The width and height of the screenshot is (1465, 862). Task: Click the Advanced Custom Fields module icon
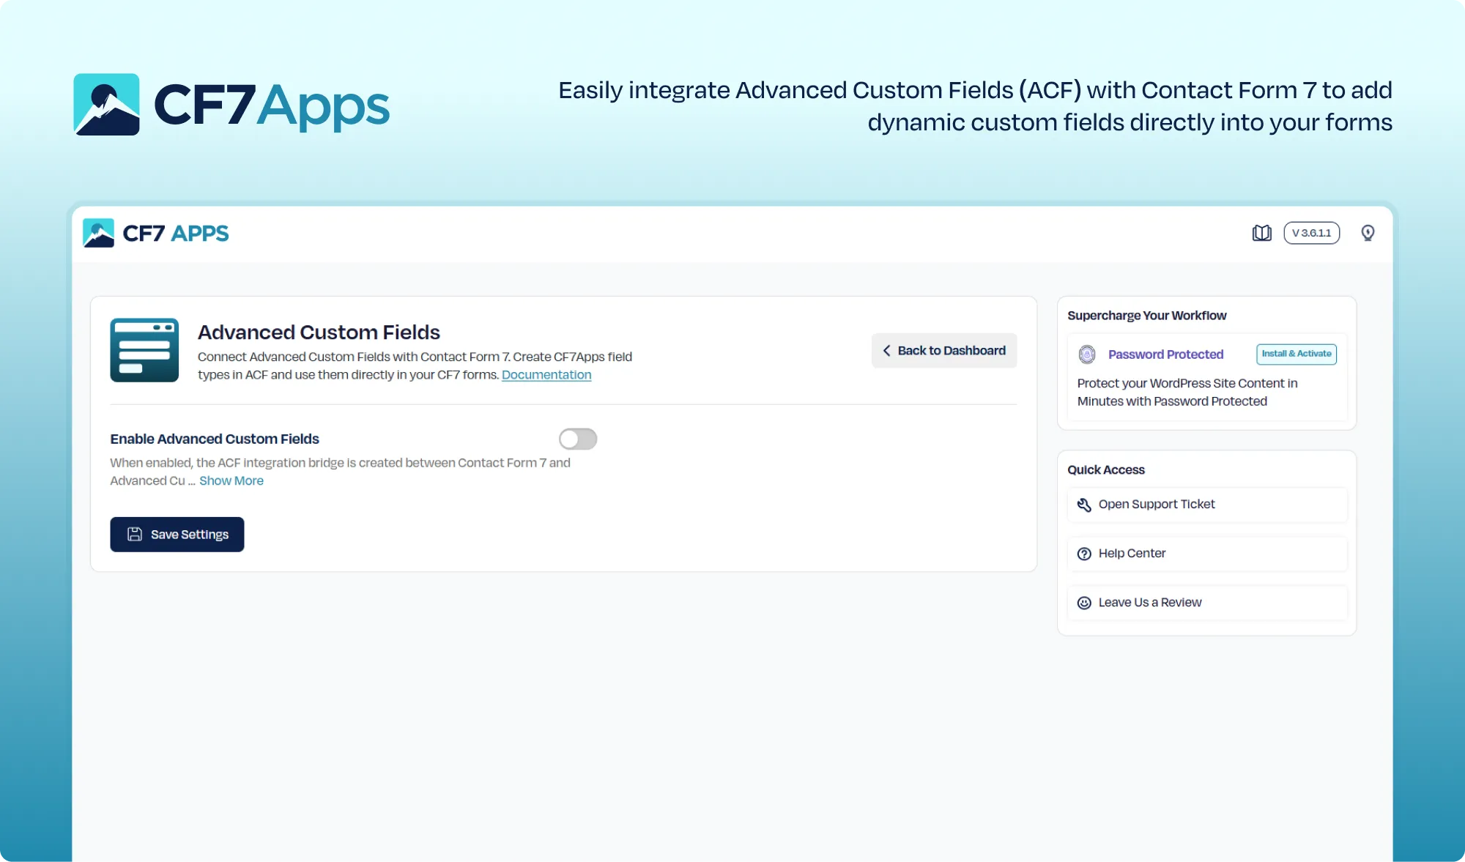[x=144, y=350]
